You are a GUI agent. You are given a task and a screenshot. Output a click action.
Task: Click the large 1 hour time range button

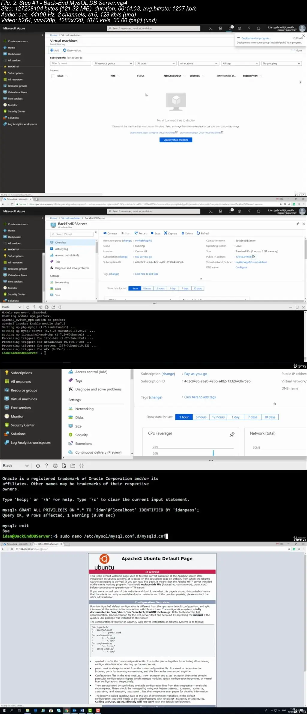[184, 417]
